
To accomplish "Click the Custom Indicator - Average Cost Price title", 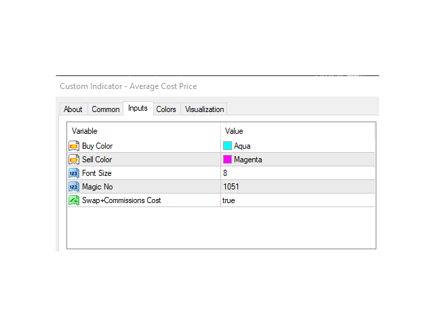I will pos(128,86).
